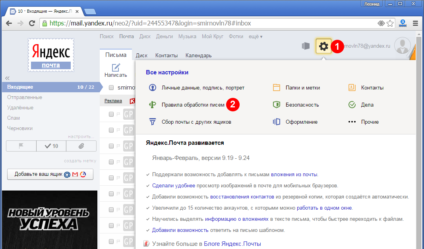Open the Спам folder
The width and height of the screenshot is (424, 249).
coord(14,118)
